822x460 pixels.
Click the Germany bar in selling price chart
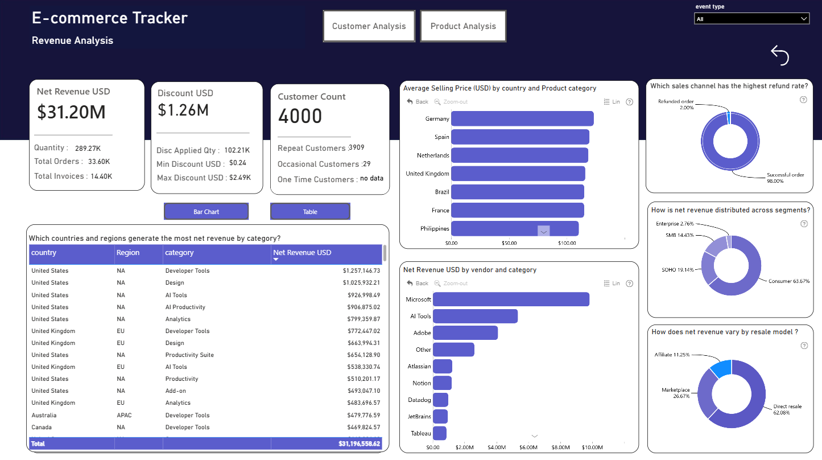pyautogui.click(x=522, y=118)
